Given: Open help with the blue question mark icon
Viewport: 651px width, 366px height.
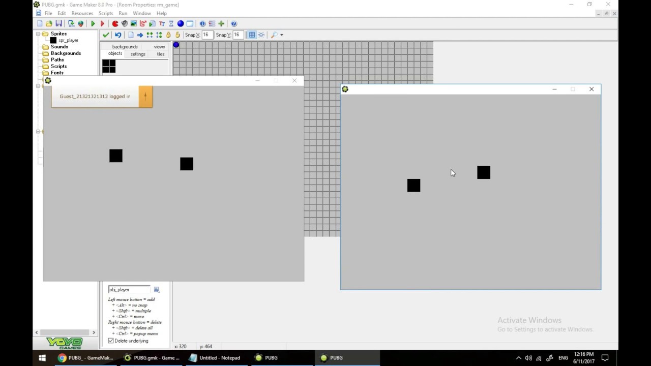Looking at the screenshot, I should point(234,23).
